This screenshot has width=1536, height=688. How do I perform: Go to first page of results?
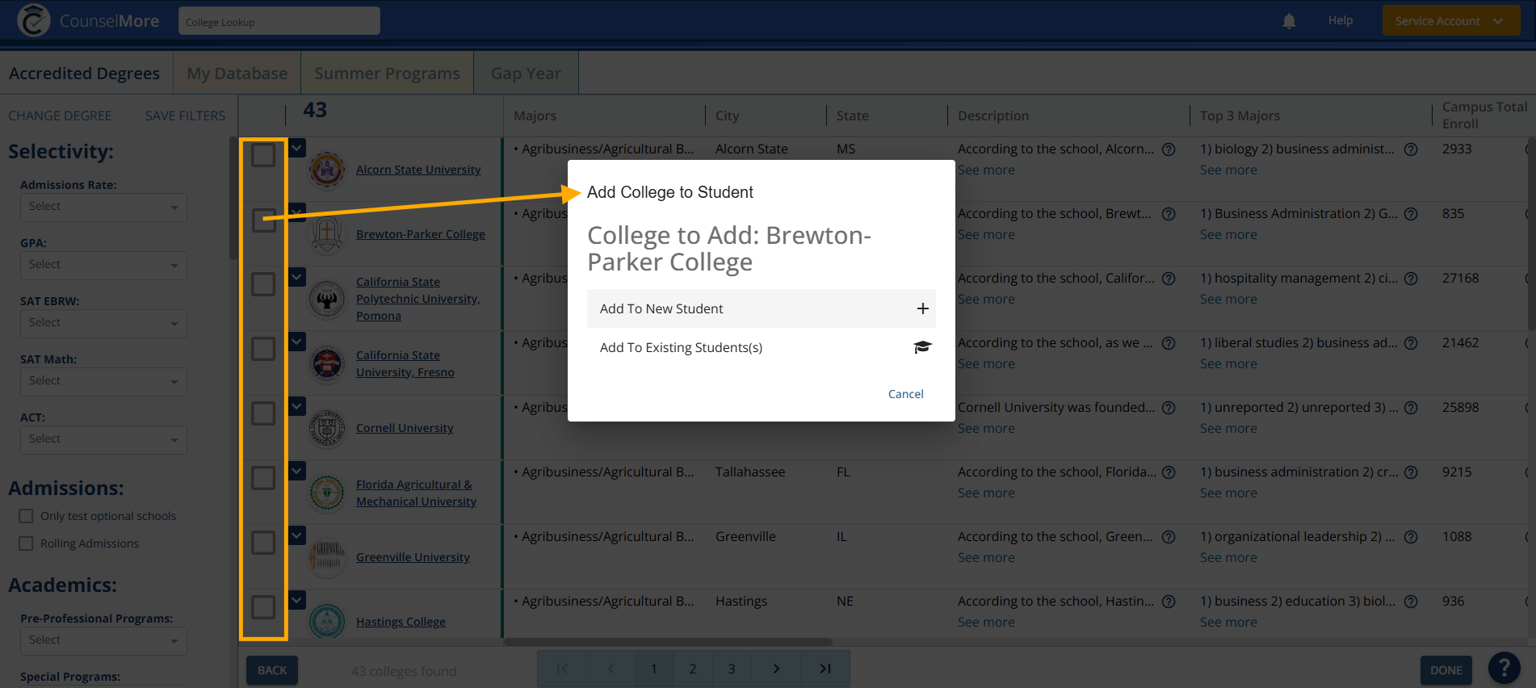pos(562,669)
